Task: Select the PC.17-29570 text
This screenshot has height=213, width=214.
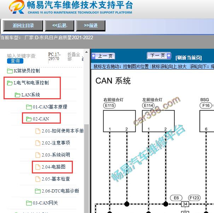Action: 54,57
